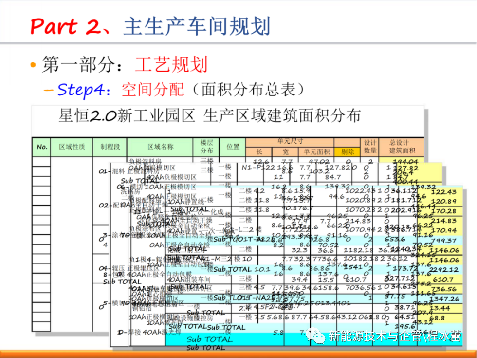Select the value "122.43" in the front sheet
The image size is (477, 358).
pyautogui.click(x=443, y=192)
